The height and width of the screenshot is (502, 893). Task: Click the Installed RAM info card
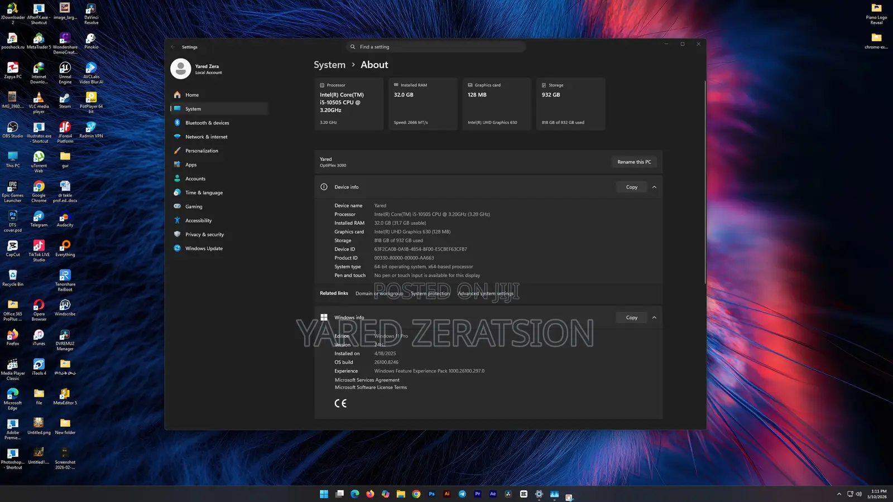coord(423,104)
